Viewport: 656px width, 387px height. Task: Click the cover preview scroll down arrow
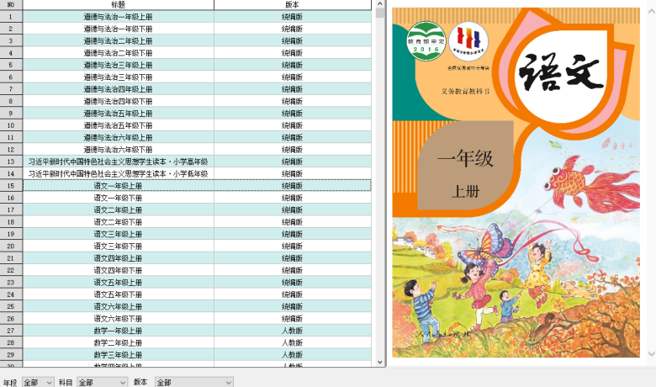pos(652,354)
